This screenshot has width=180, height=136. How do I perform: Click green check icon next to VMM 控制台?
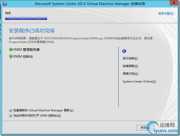(11, 57)
